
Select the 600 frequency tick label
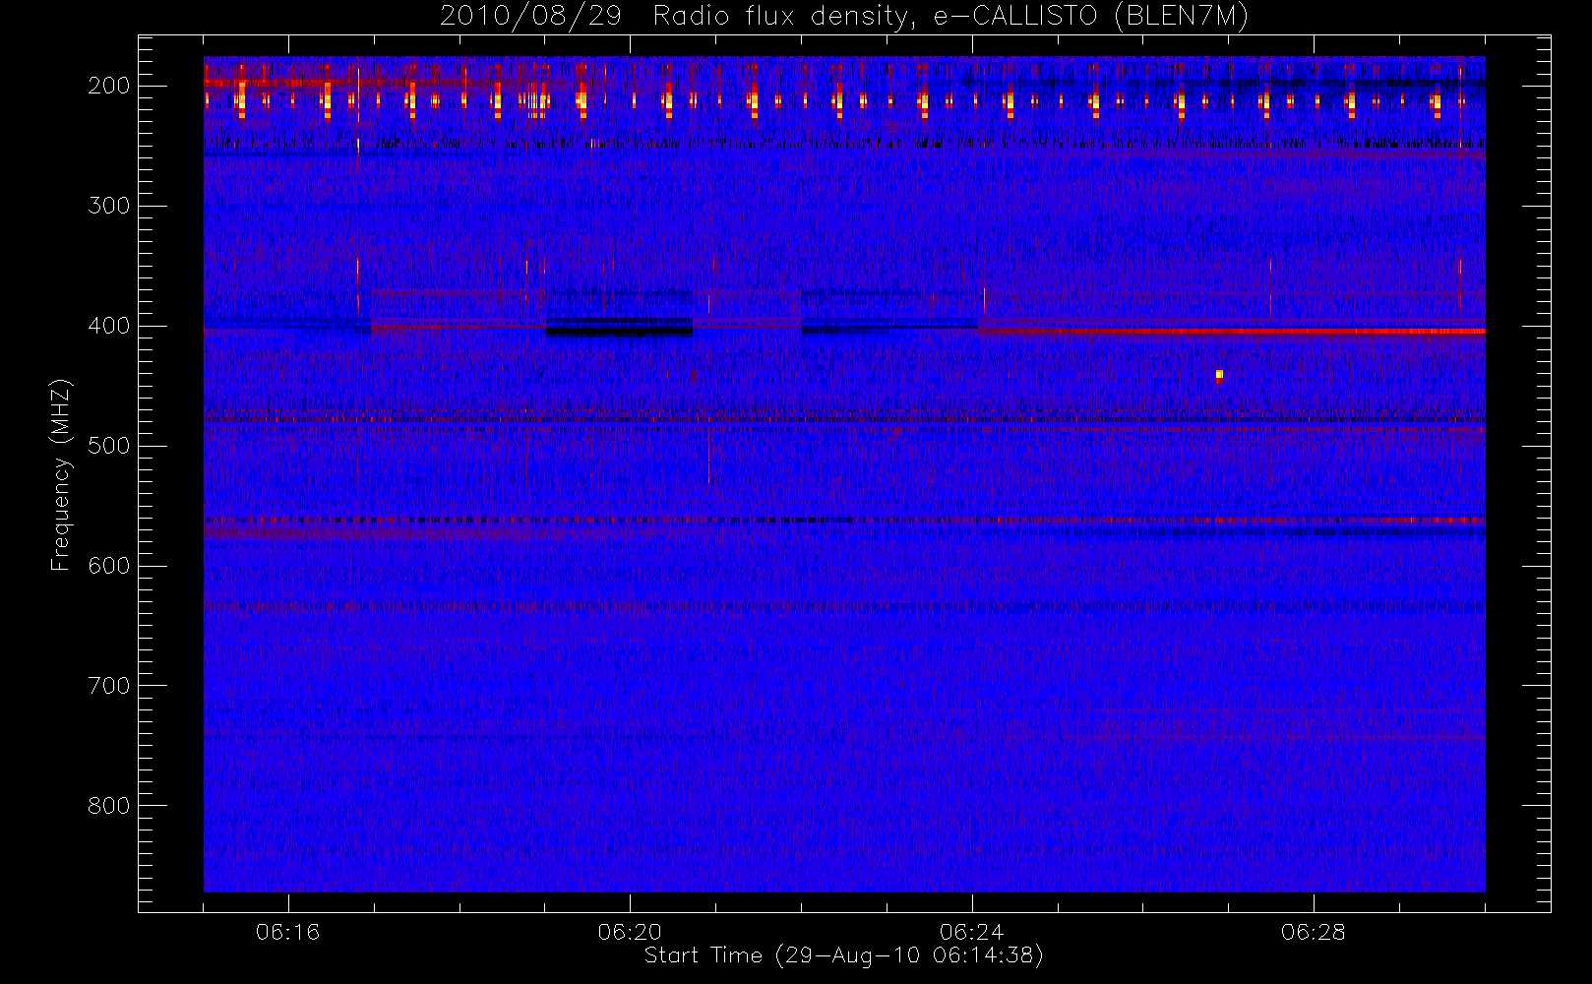click(109, 566)
